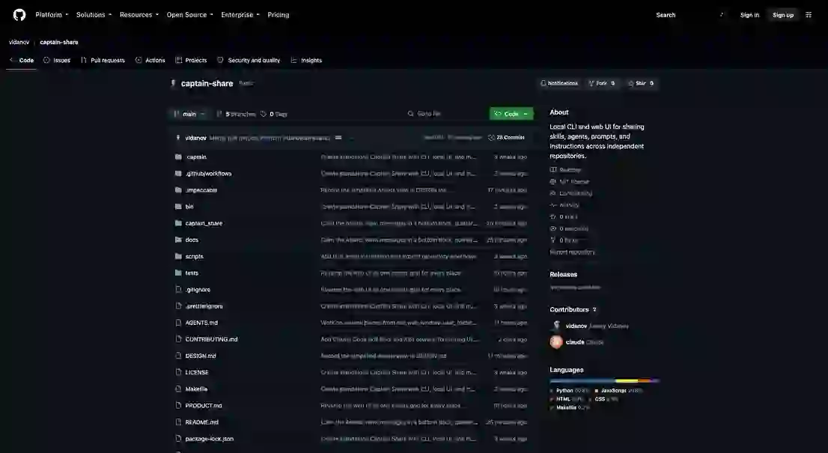This screenshot has width=828, height=453.
Task: Click the Languages color bar
Action: point(604,380)
